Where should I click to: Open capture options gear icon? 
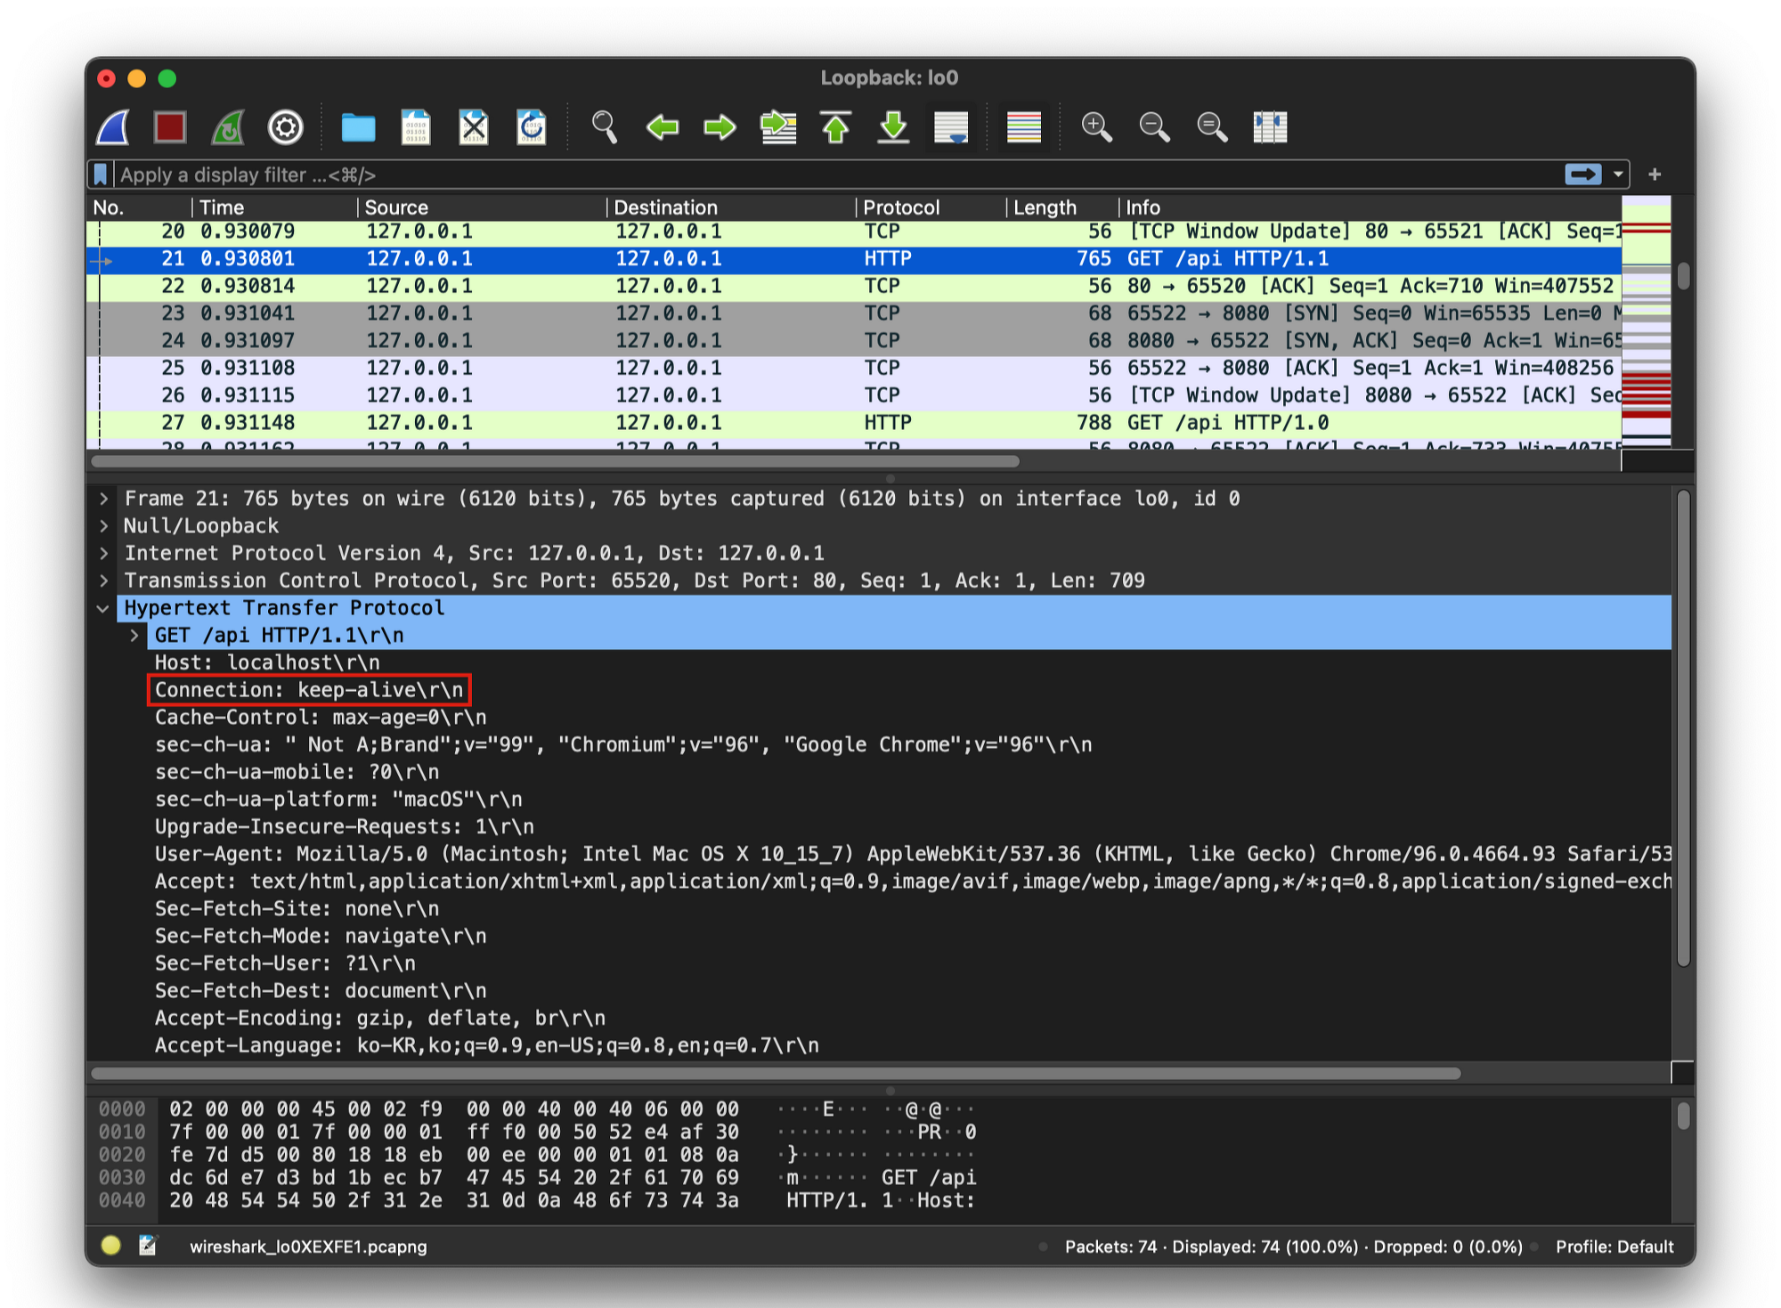click(286, 127)
